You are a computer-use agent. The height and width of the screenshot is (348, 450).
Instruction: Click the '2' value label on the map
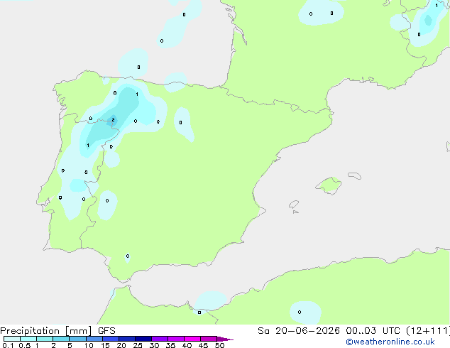pyautogui.click(x=113, y=120)
